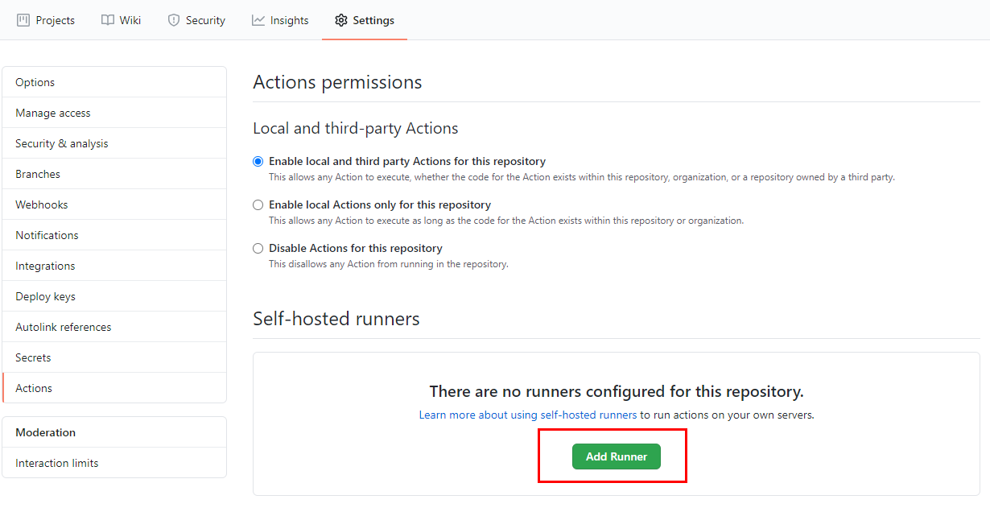Viewport: 990px width, 512px height.
Task: Open Deploy keys settings
Action: click(x=114, y=296)
